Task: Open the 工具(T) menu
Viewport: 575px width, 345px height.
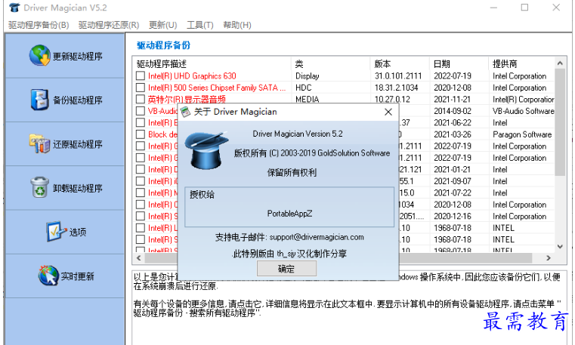Action: coord(200,25)
